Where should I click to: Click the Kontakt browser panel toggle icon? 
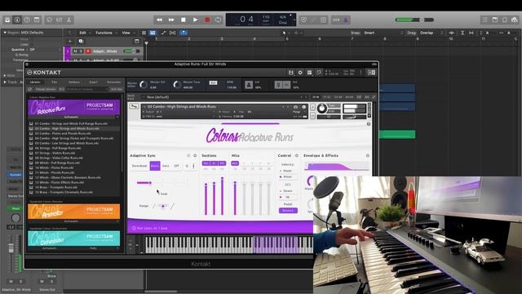(372, 73)
